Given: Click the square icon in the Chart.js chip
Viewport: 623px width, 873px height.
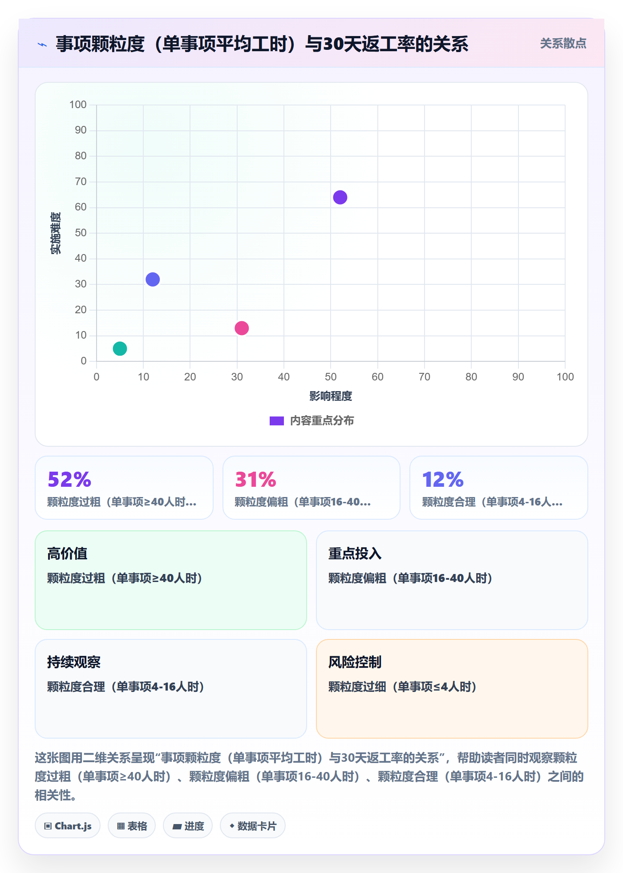Looking at the screenshot, I should pos(48,826).
